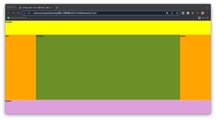Open the Extensions puzzle menu
The height and width of the screenshot is (120, 216).
pos(193,13)
